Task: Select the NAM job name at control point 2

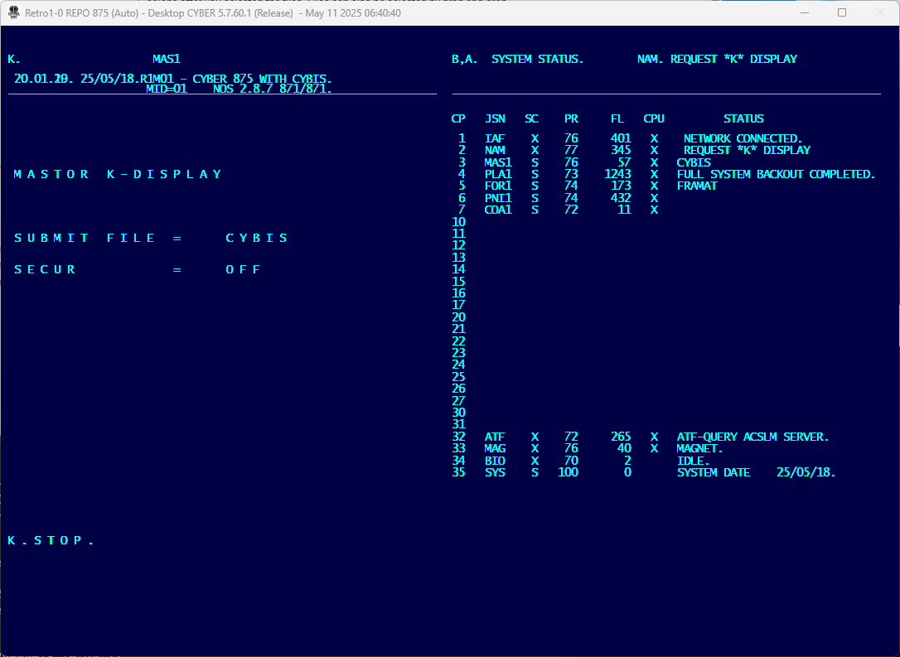Action: pyautogui.click(x=496, y=150)
